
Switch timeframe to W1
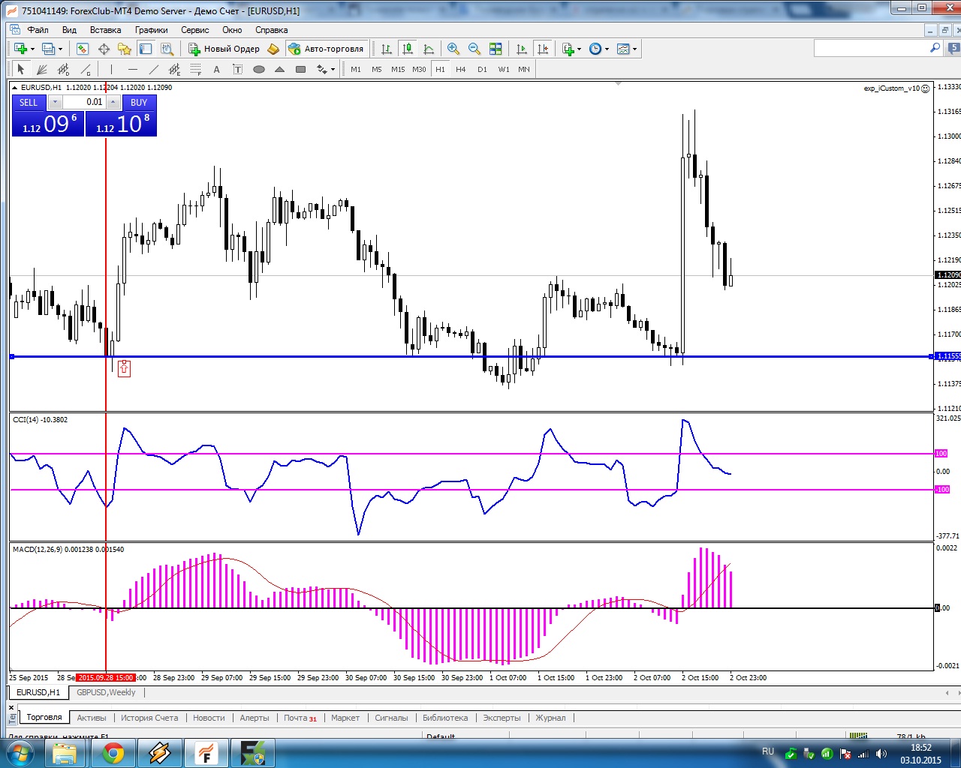click(504, 69)
